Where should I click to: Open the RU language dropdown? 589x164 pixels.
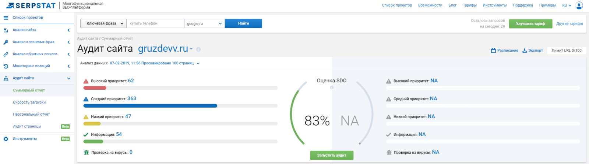point(567,5)
